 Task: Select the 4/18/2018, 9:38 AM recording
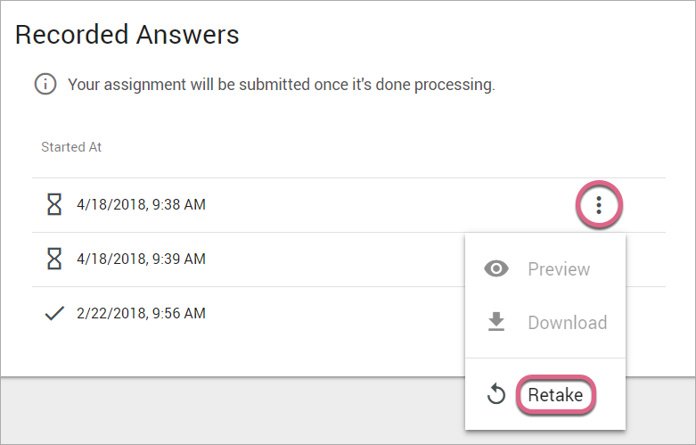[x=141, y=205]
